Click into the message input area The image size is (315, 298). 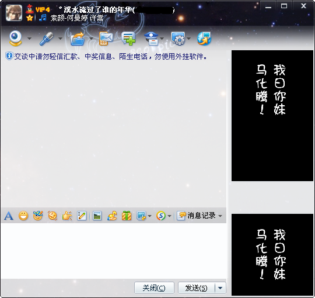(x=114, y=251)
